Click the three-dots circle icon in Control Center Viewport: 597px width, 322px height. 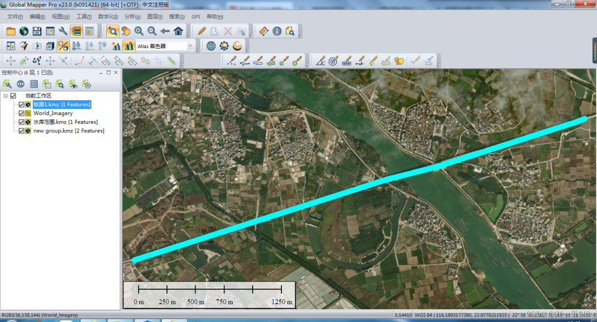tap(20, 84)
